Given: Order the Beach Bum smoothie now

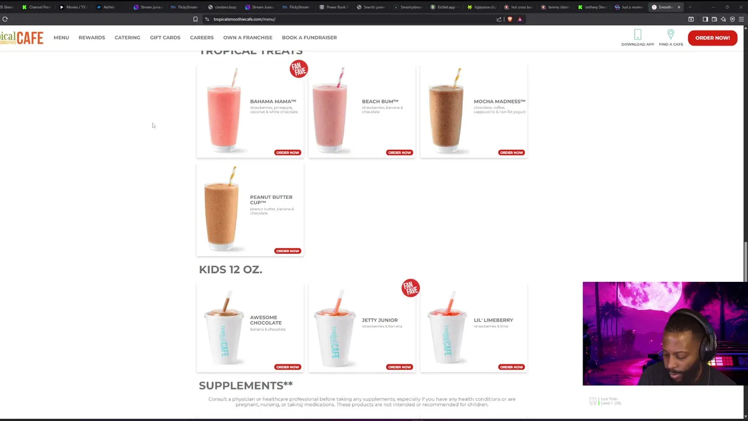Looking at the screenshot, I should coord(399,153).
